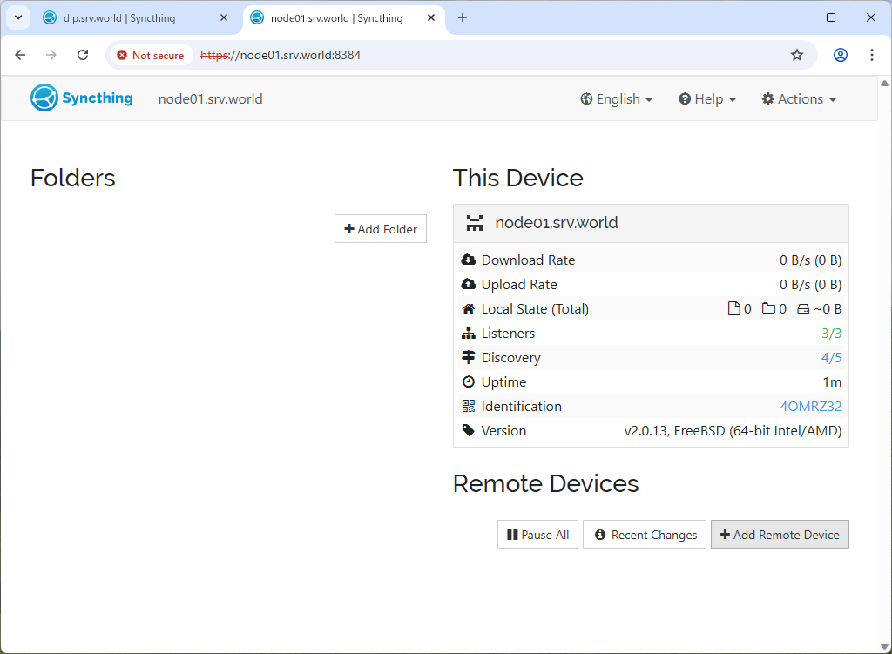This screenshot has height=654, width=892.
Task: Open the Chrome profile icon
Action: point(840,55)
